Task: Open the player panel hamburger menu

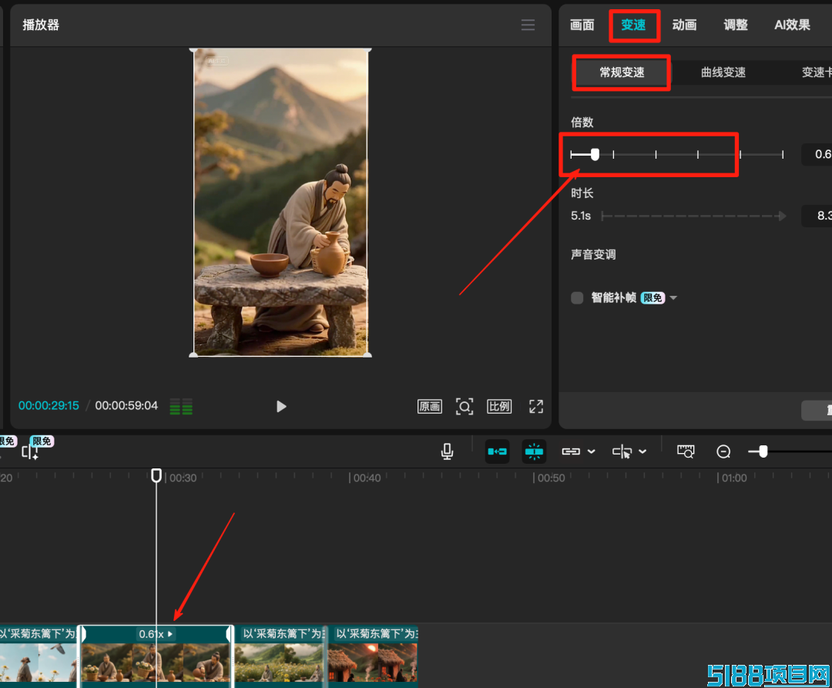Action: coord(528,25)
